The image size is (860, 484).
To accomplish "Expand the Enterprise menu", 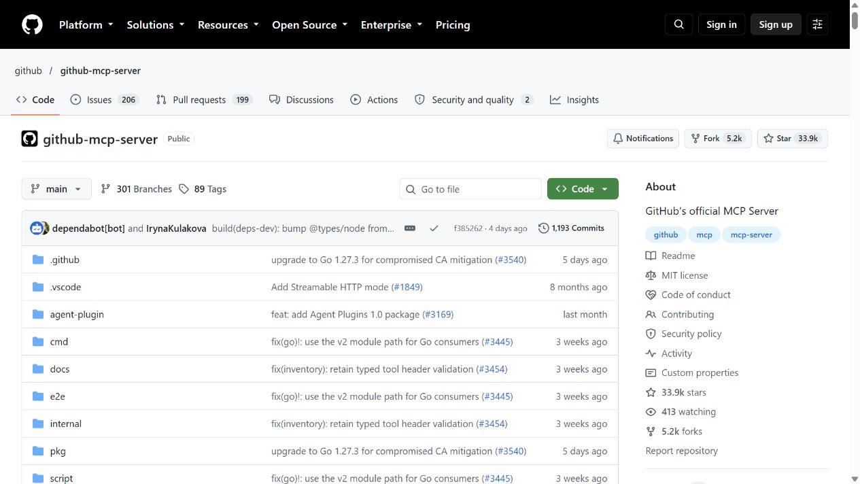I will click(391, 24).
